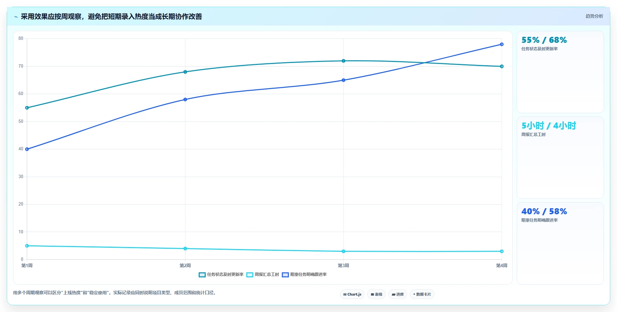The height and width of the screenshot is (312, 617).
Task: Click 第1周 data point of 任务状态及时更新率 at 55
Action: [27, 108]
